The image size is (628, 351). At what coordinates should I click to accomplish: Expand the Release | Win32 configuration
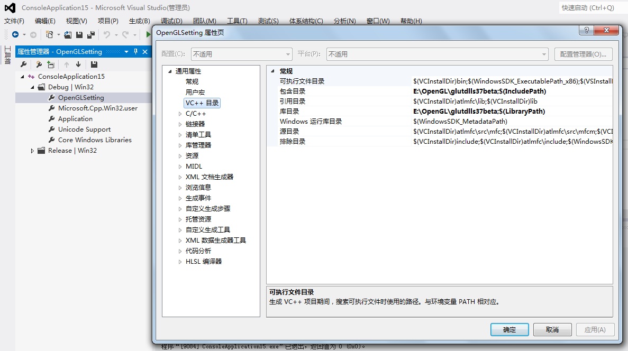click(x=32, y=151)
